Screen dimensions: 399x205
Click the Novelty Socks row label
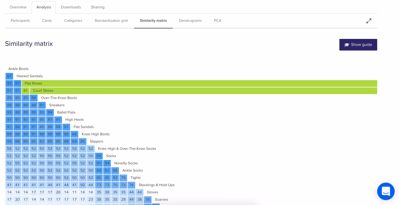[126, 163]
